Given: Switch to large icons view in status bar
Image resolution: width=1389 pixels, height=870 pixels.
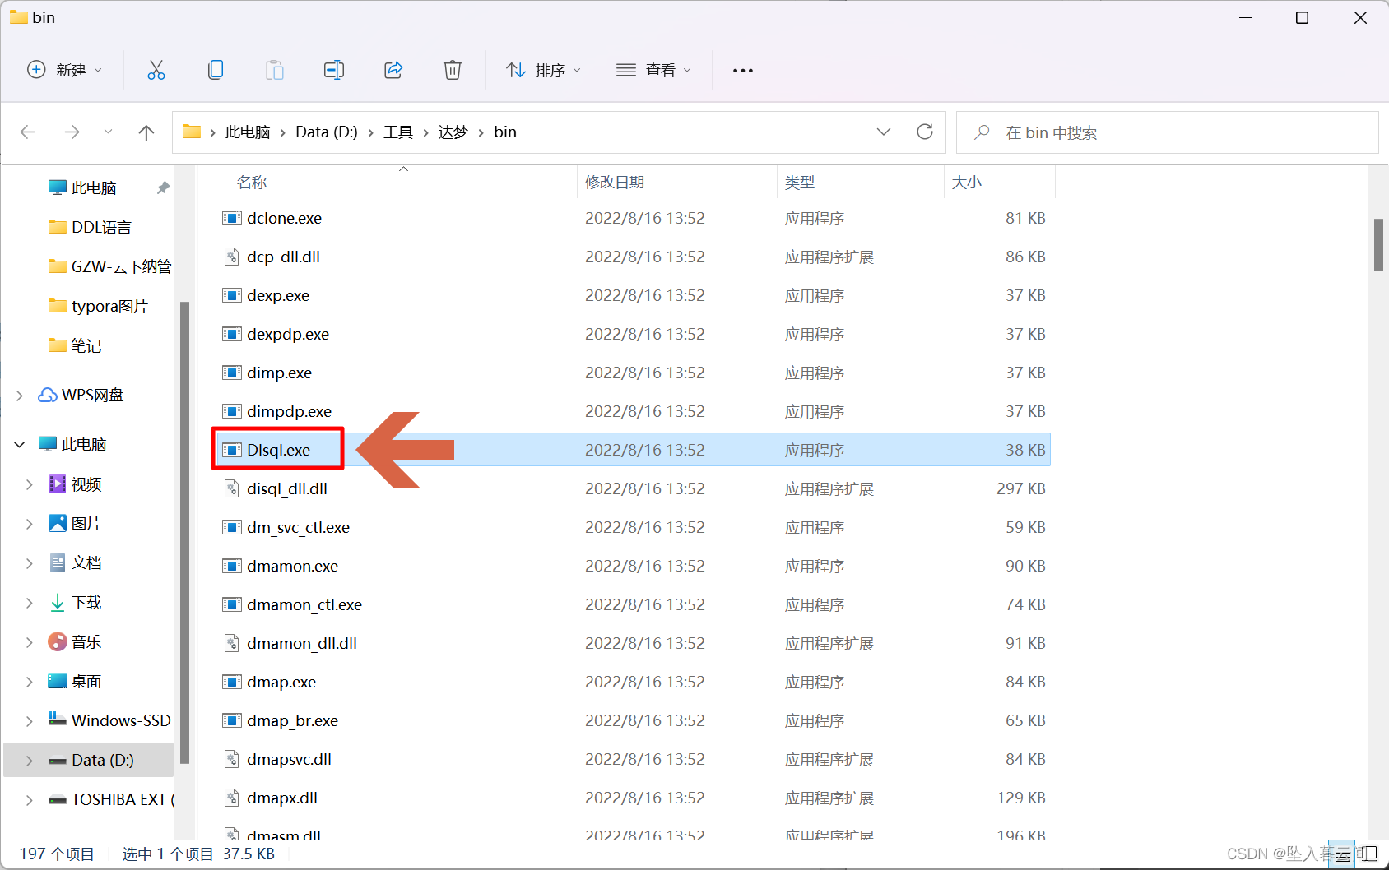Looking at the screenshot, I should [1368, 854].
